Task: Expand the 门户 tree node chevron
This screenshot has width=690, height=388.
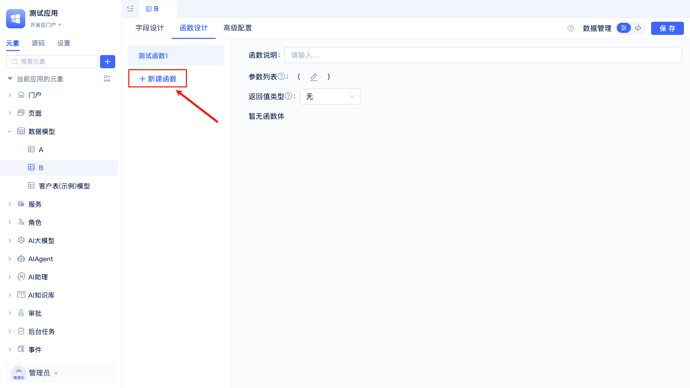Action: point(10,95)
